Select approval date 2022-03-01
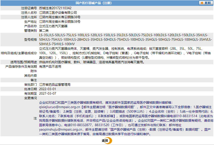214x145 pixels. coord(48,89)
